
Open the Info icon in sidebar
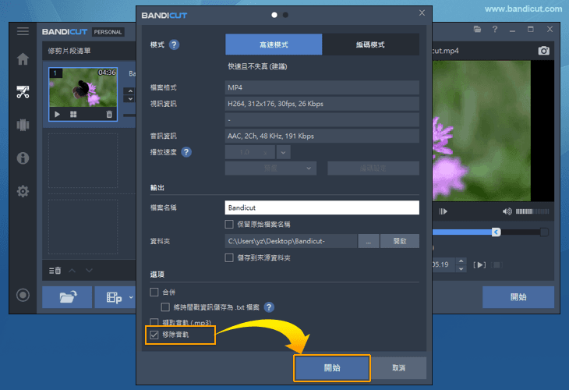click(x=23, y=158)
